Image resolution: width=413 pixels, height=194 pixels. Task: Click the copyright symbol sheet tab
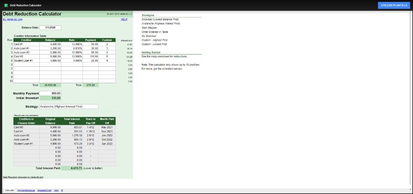pyautogui.click(x=62, y=190)
